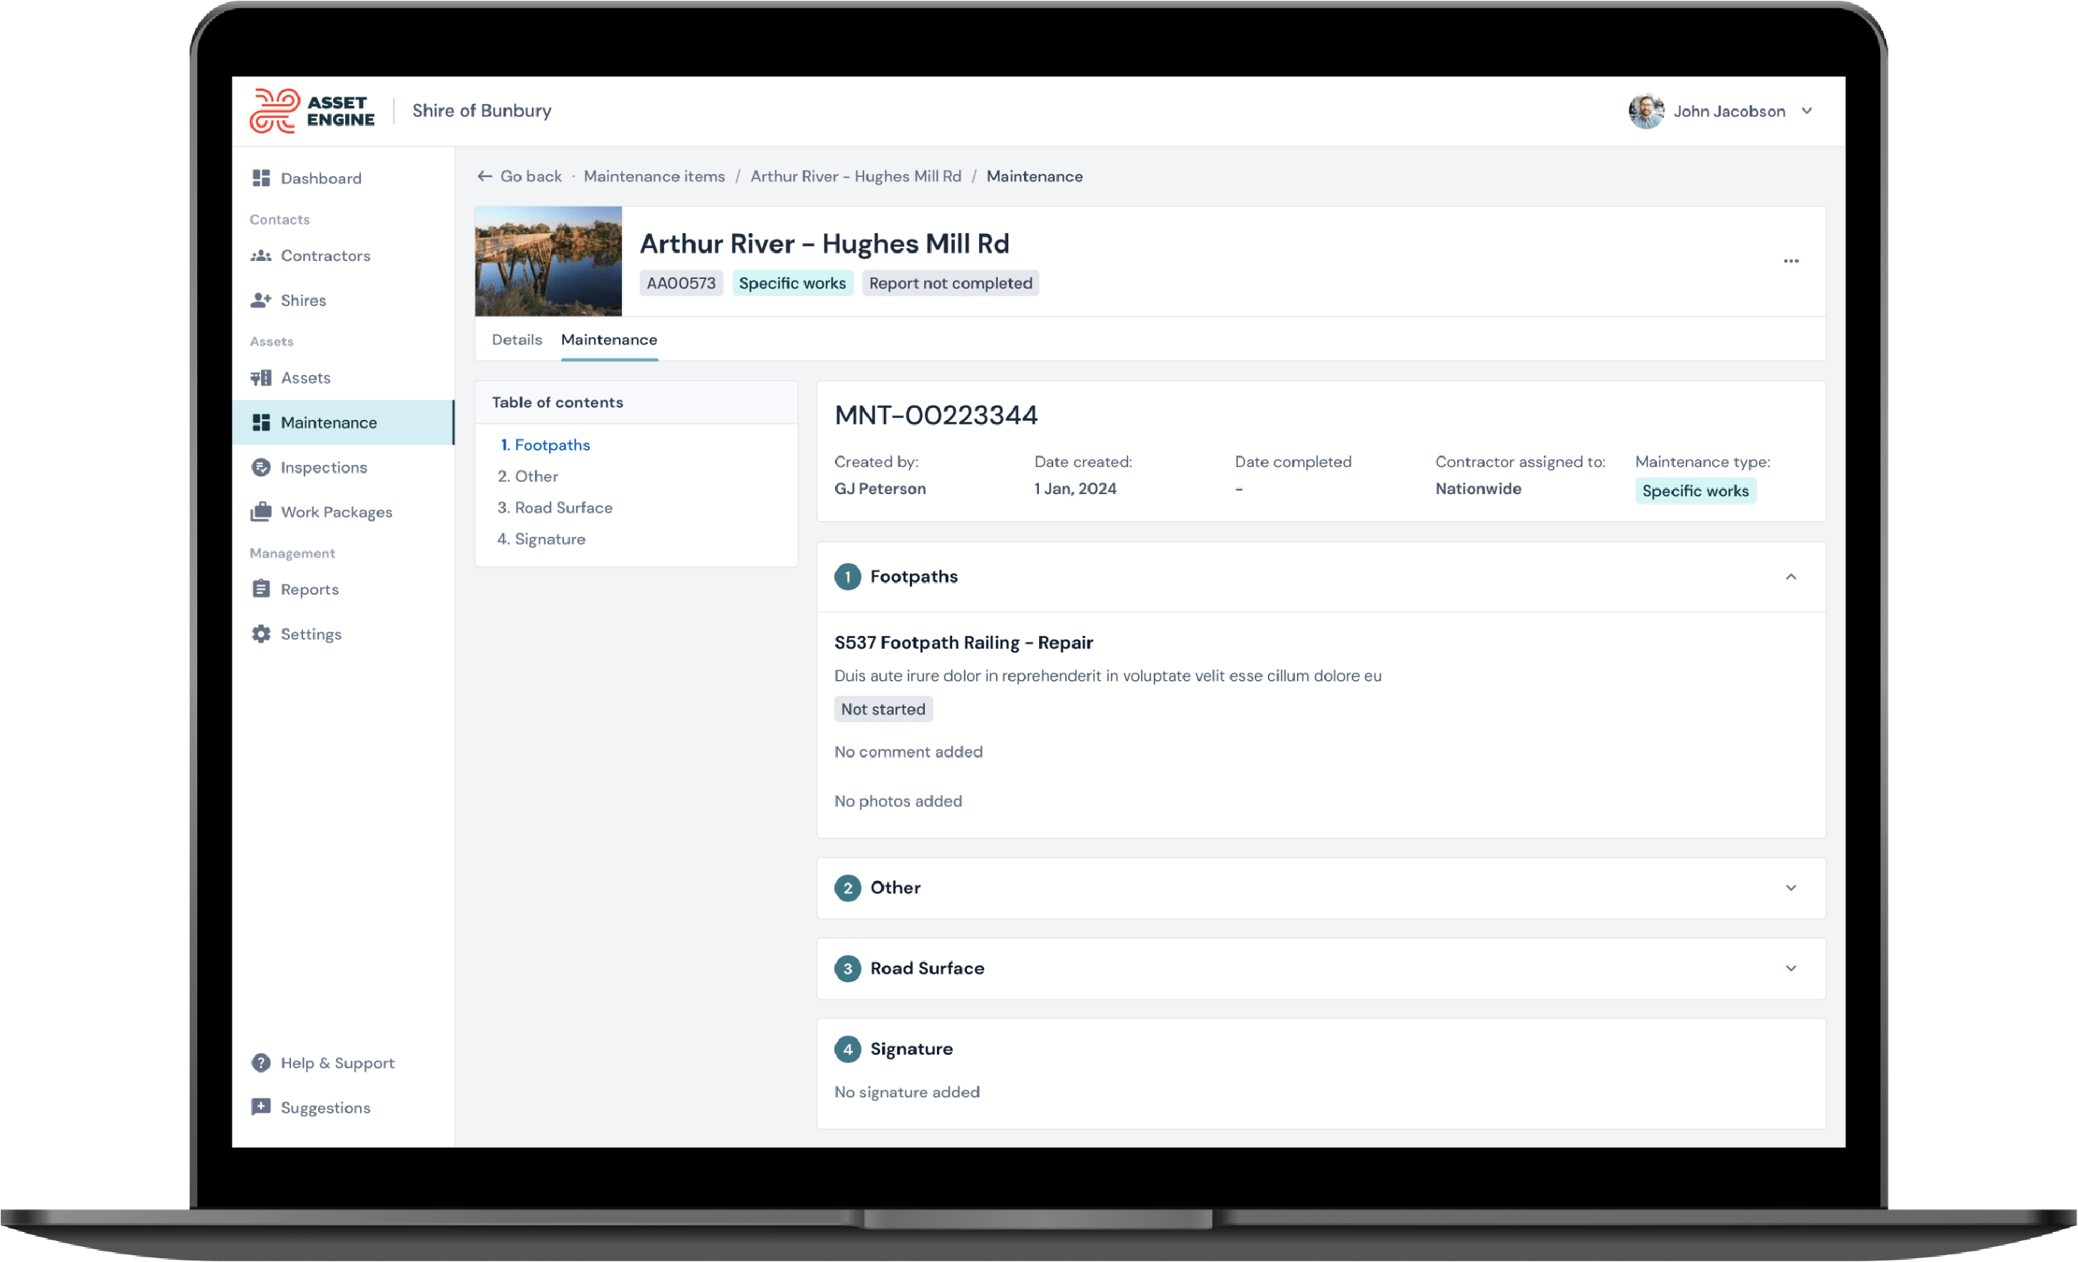Viewport: 2078px width, 1262px height.
Task: Click the Dashboard grid icon in sidebar
Action: 260,178
